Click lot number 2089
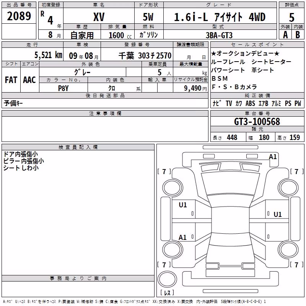 [x=19, y=16]
